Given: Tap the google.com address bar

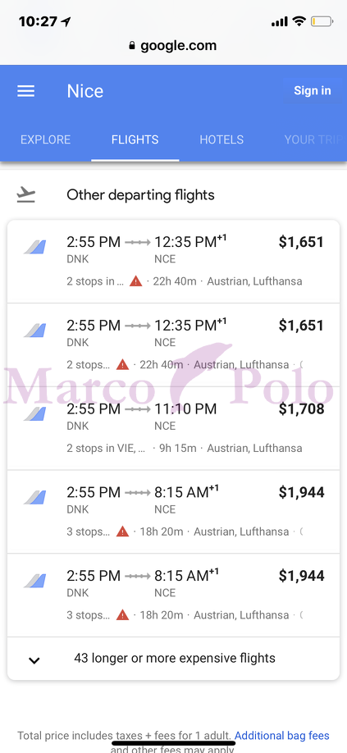Looking at the screenshot, I should click(173, 46).
